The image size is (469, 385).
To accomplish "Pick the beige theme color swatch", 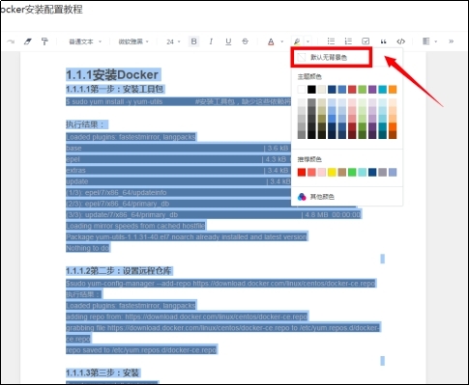I will point(322,89).
